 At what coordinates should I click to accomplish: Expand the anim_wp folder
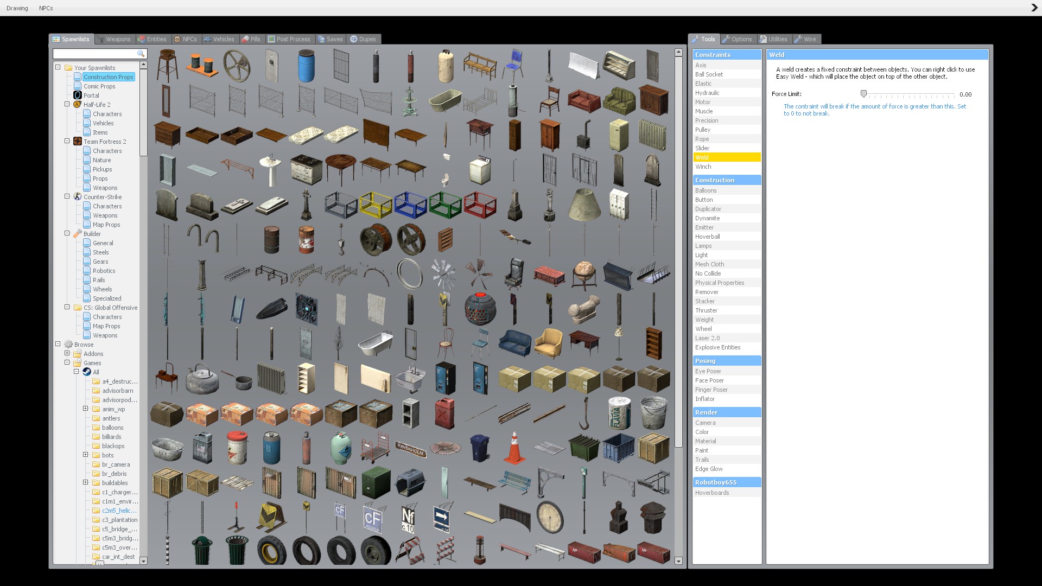click(x=86, y=409)
